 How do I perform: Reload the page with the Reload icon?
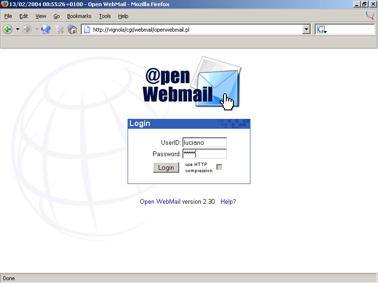pos(46,29)
